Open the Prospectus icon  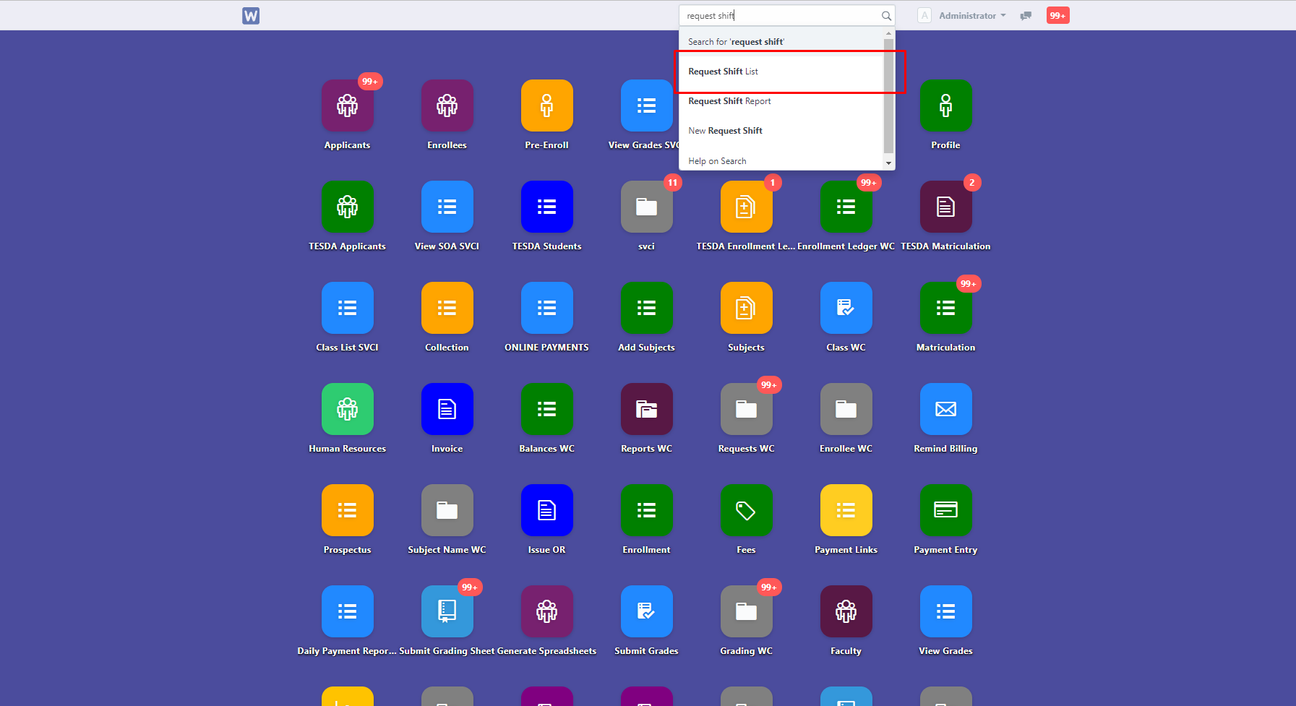pos(348,510)
